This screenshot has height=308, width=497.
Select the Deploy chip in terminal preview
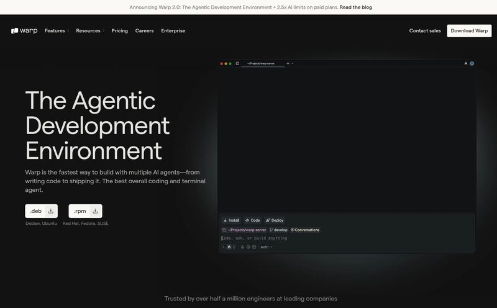pyautogui.click(x=275, y=220)
